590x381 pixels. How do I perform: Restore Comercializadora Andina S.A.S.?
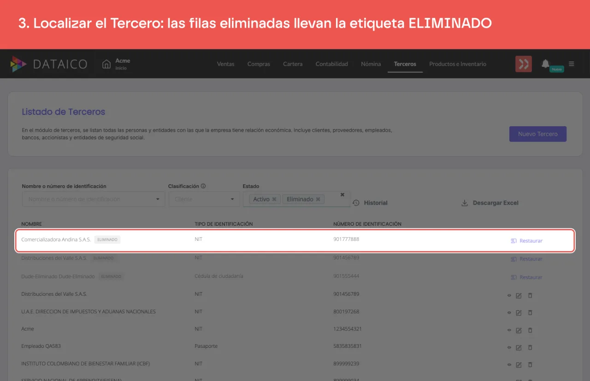coord(527,240)
